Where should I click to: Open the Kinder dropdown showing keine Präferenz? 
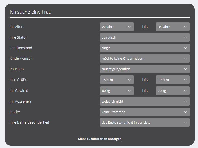click(145, 112)
